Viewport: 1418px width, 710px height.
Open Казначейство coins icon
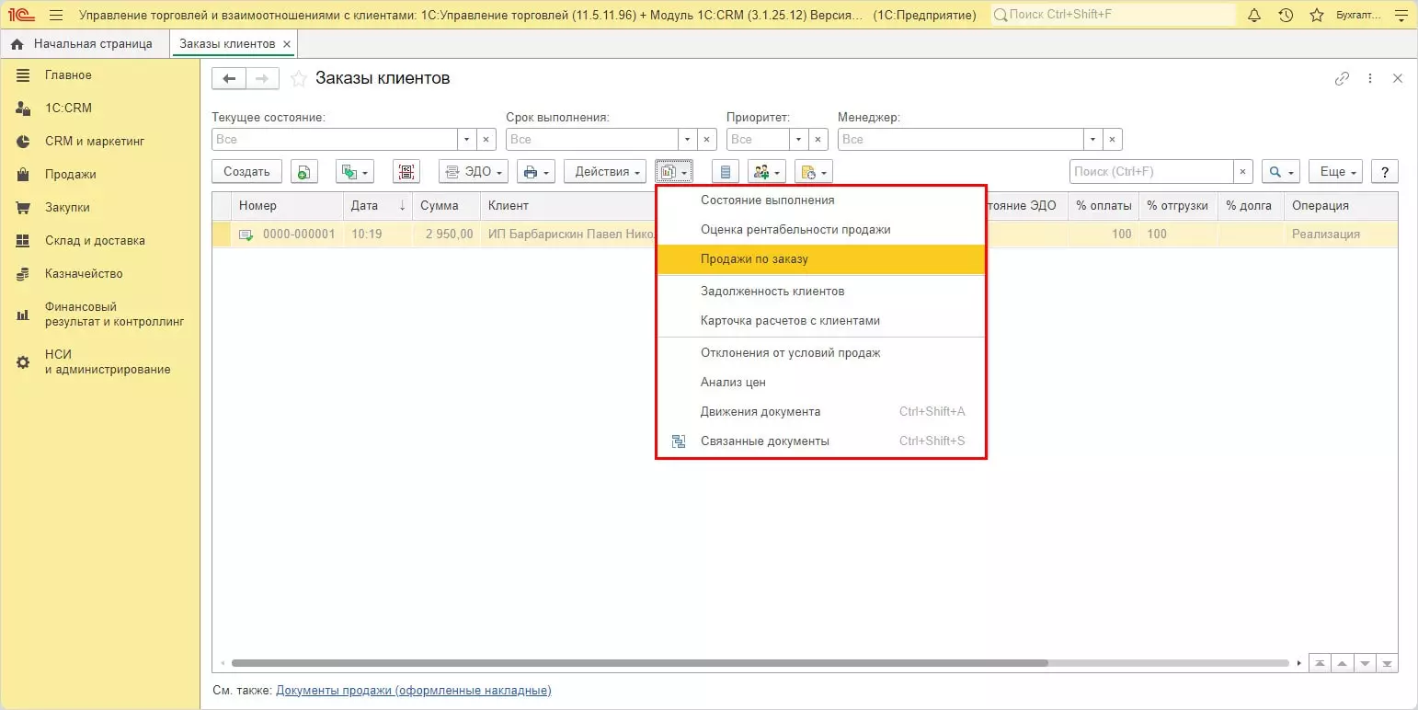pyautogui.click(x=24, y=274)
